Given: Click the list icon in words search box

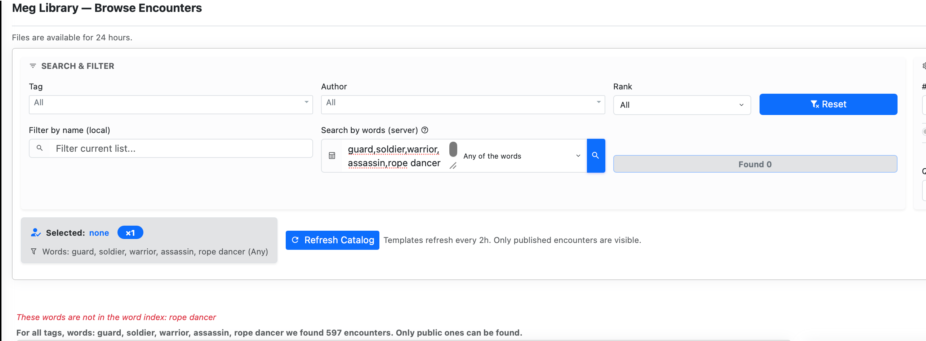Looking at the screenshot, I should pos(332,156).
